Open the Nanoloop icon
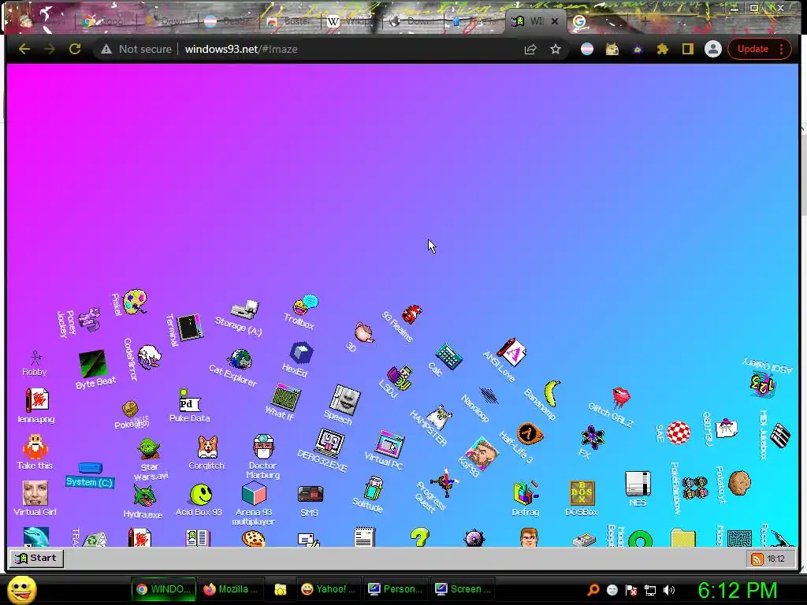The image size is (807, 605). [489, 395]
